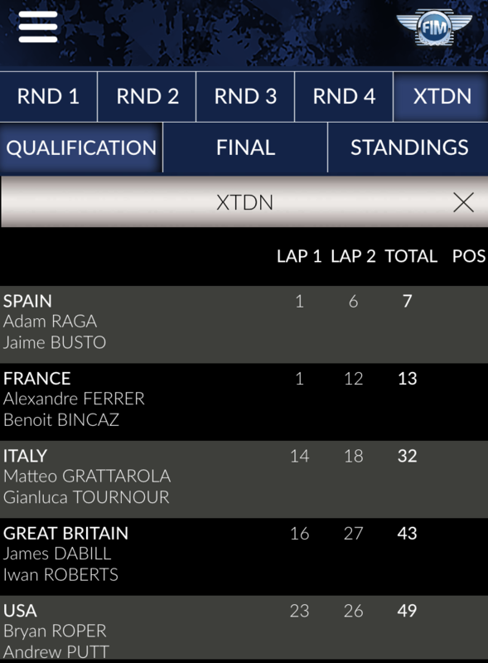Click the LAP 1 column header
488x663 pixels.
click(x=299, y=256)
